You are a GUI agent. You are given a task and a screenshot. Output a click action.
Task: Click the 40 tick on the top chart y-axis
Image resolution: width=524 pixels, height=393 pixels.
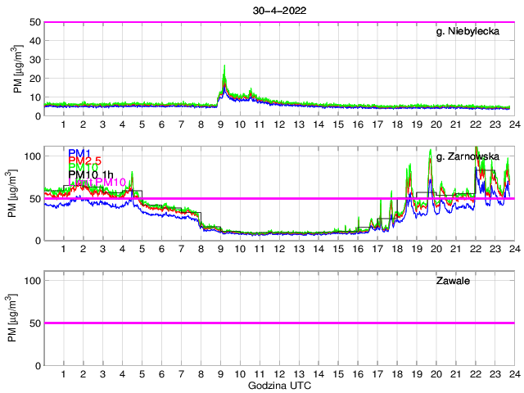(35, 41)
